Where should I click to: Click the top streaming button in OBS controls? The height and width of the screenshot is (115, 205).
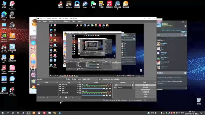(146, 85)
